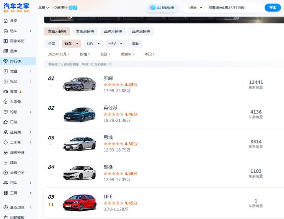Click the search input field
This screenshot has height=219, width=284.
233,8
